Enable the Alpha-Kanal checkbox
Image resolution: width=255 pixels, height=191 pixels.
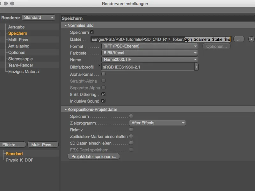(103, 74)
